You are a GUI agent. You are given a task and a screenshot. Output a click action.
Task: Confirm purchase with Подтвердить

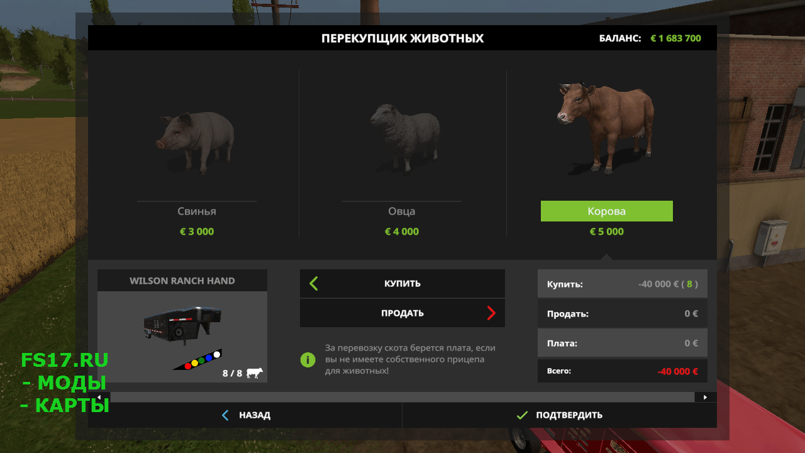click(x=559, y=415)
